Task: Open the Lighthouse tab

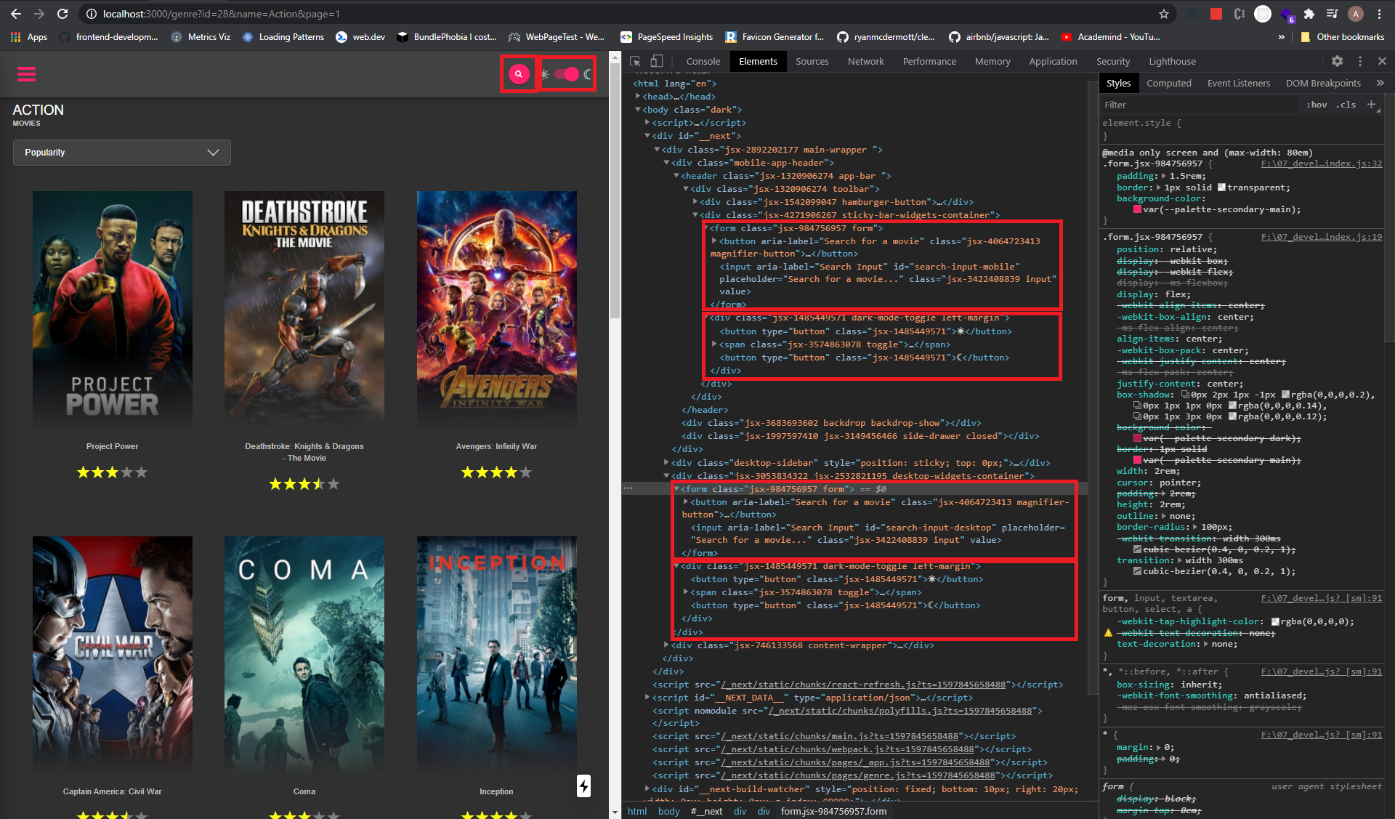Action: pyautogui.click(x=1172, y=62)
